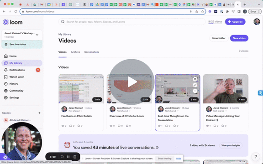Image resolution: width=263 pixels, height=164 pixels.
Task: Reload the page in browser
Action: pyautogui.click(x=16, y=11)
